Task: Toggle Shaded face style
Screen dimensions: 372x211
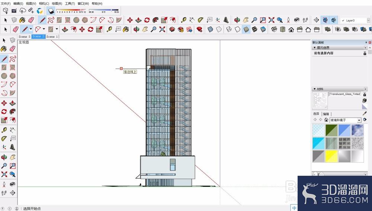Action: pos(246,29)
